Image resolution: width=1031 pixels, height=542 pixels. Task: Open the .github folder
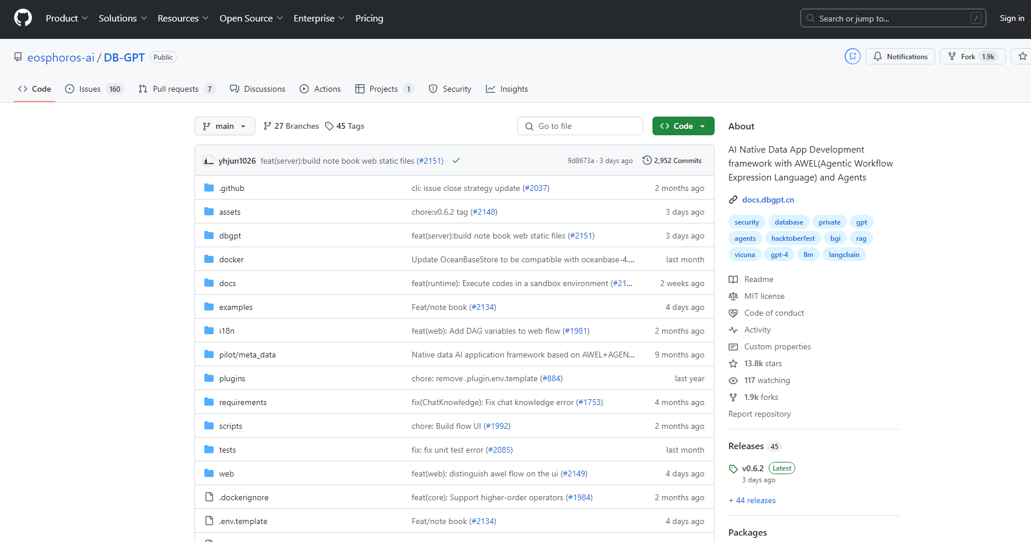click(232, 188)
